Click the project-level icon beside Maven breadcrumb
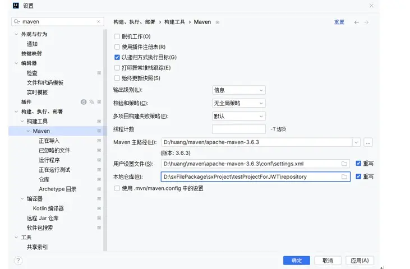The width and height of the screenshot is (410, 269). point(218,22)
